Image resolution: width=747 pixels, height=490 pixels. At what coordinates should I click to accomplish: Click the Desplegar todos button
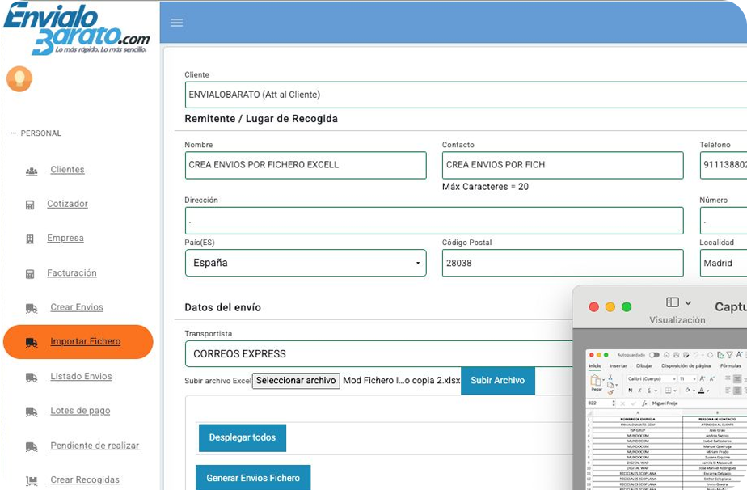point(242,438)
